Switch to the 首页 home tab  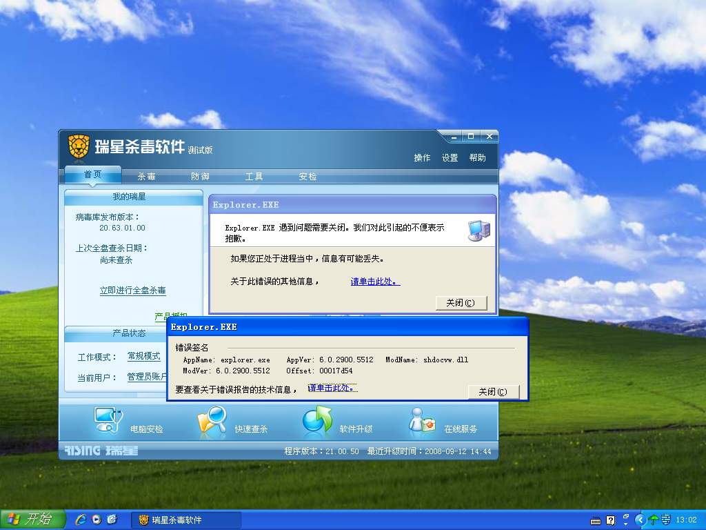[x=93, y=175]
